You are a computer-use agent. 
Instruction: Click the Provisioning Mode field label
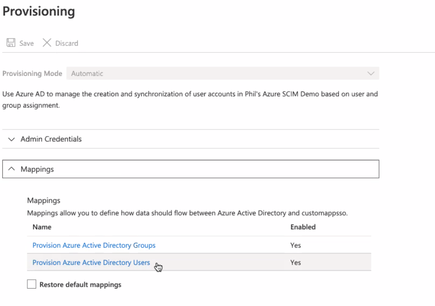pos(32,73)
